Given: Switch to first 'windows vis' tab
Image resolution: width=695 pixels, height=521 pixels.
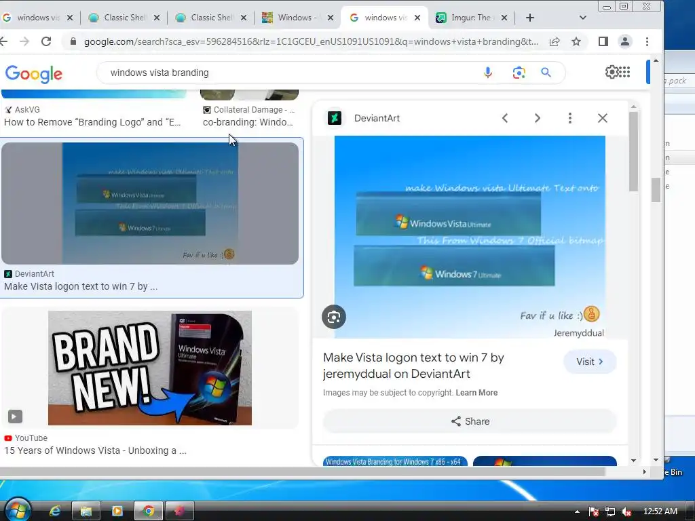Looking at the screenshot, I should [32, 18].
